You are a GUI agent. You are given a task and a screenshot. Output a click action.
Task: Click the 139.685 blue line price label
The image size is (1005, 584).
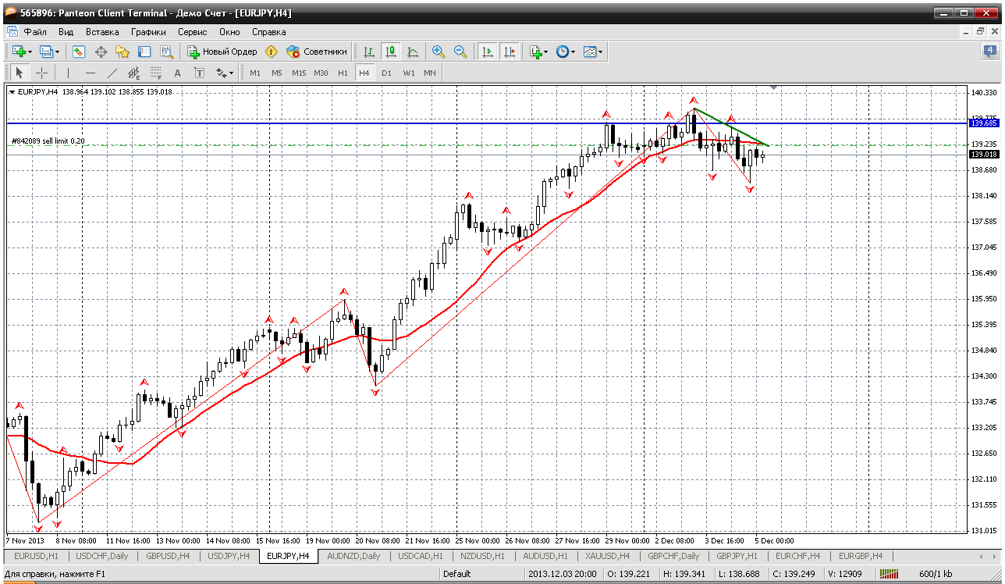coord(983,123)
